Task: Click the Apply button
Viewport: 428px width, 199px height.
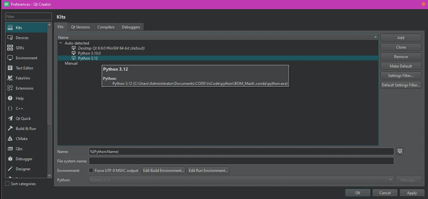Action: (x=412, y=193)
